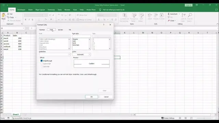Click the Tell me lightbulb icon
The height and width of the screenshot is (123, 219).
(100, 10)
